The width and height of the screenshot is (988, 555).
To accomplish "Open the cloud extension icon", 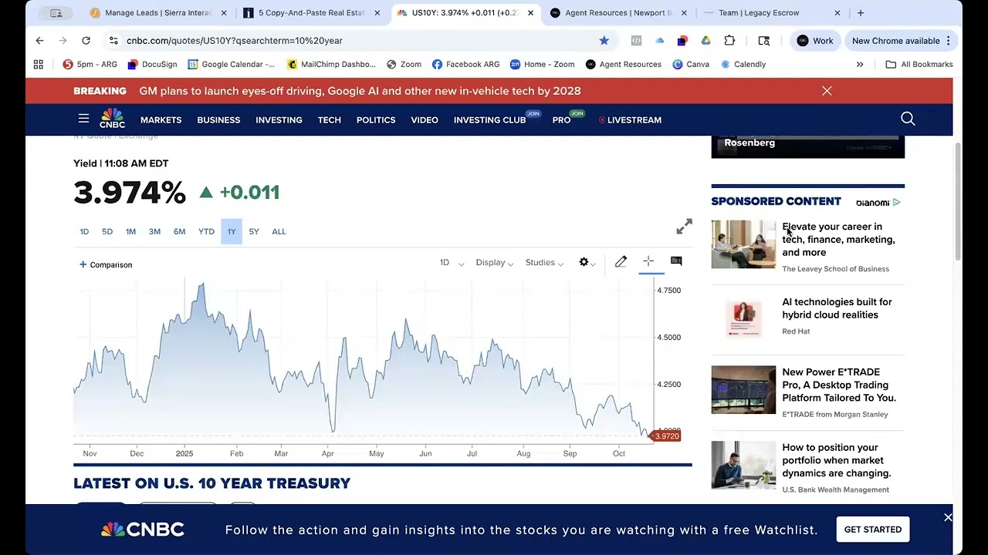I will click(x=659, y=40).
